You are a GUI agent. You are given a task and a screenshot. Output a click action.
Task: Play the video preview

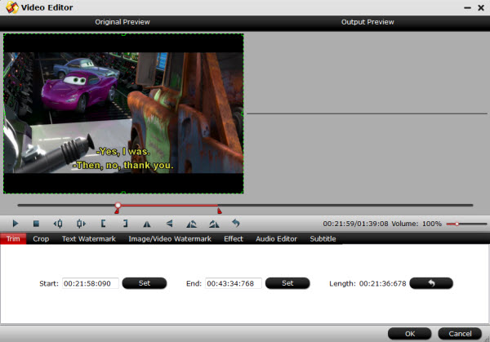[x=15, y=224]
